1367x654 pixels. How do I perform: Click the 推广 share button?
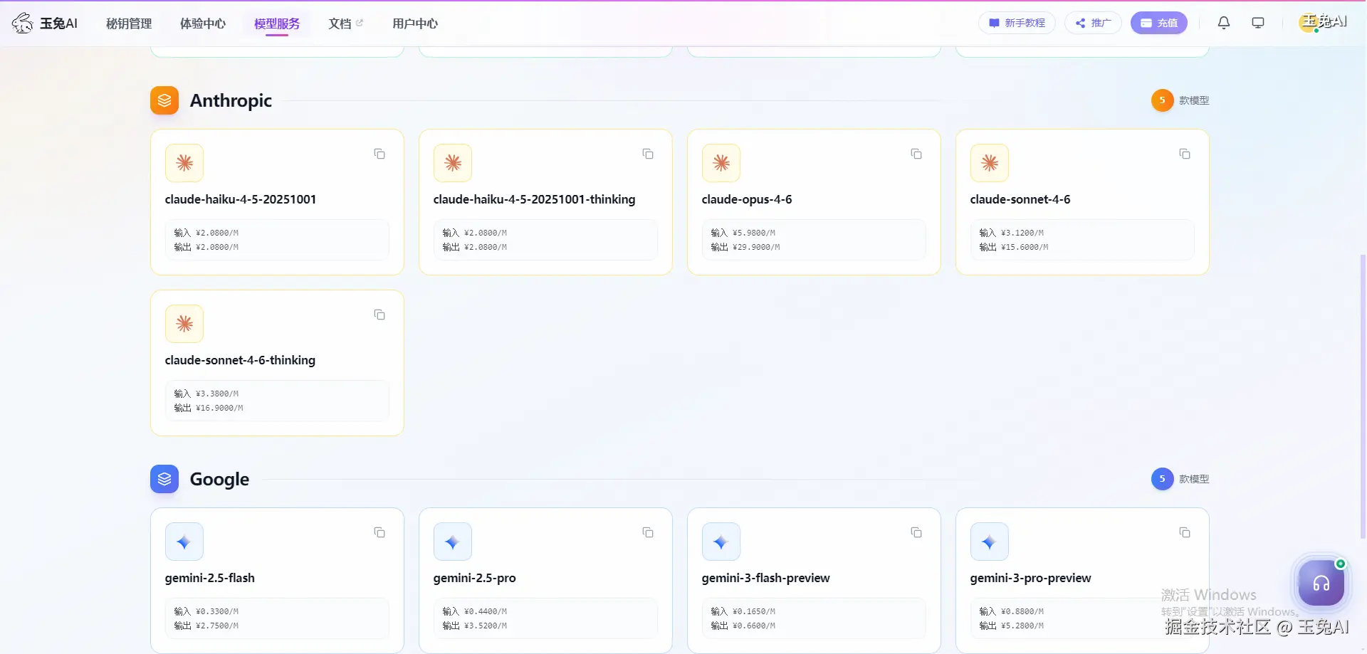[x=1093, y=23]
